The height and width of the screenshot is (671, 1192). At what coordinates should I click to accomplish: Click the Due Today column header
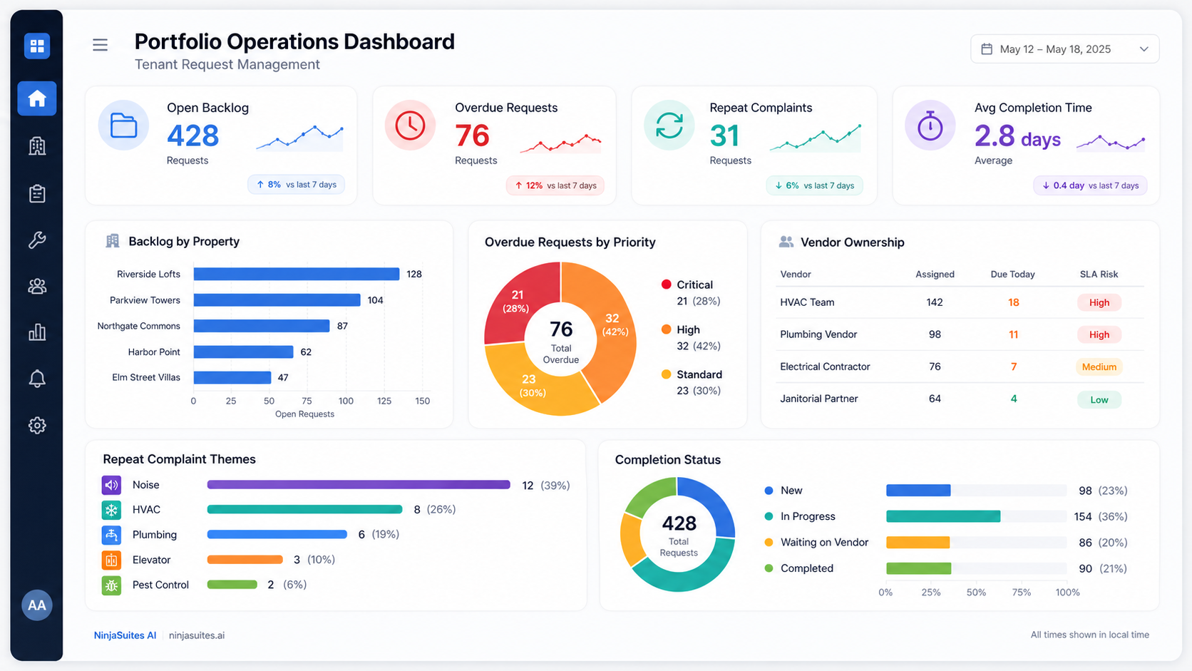[x=1012, y=275]
